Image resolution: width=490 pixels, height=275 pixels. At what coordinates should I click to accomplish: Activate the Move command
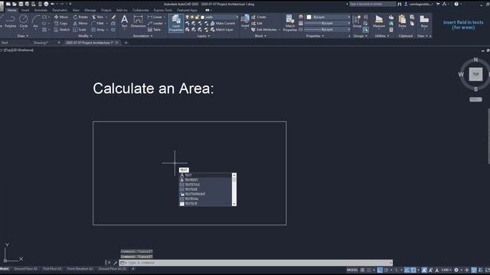(x=61, y=17)
